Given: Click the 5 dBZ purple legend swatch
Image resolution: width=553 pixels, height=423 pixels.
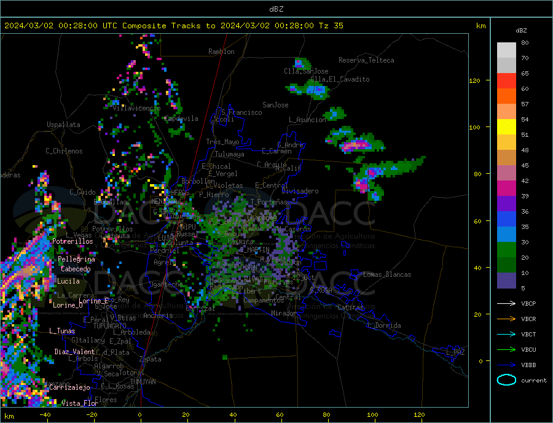Looking at the screenshot, I should tap(506, 281).
